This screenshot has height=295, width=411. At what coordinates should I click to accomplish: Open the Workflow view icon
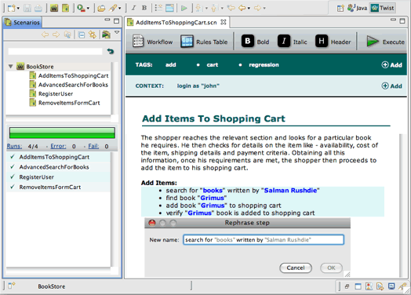click(138, 42)
